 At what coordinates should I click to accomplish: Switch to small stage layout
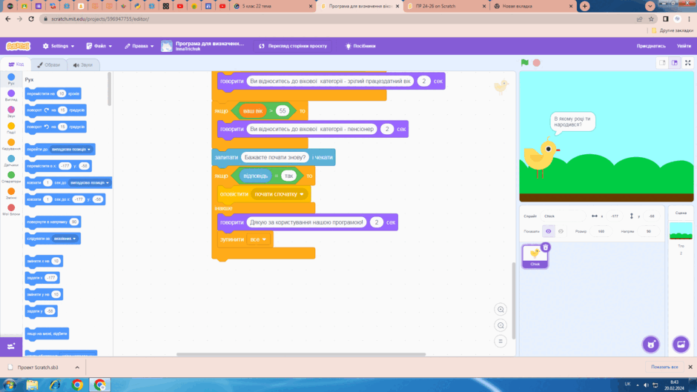coord(662,63)
